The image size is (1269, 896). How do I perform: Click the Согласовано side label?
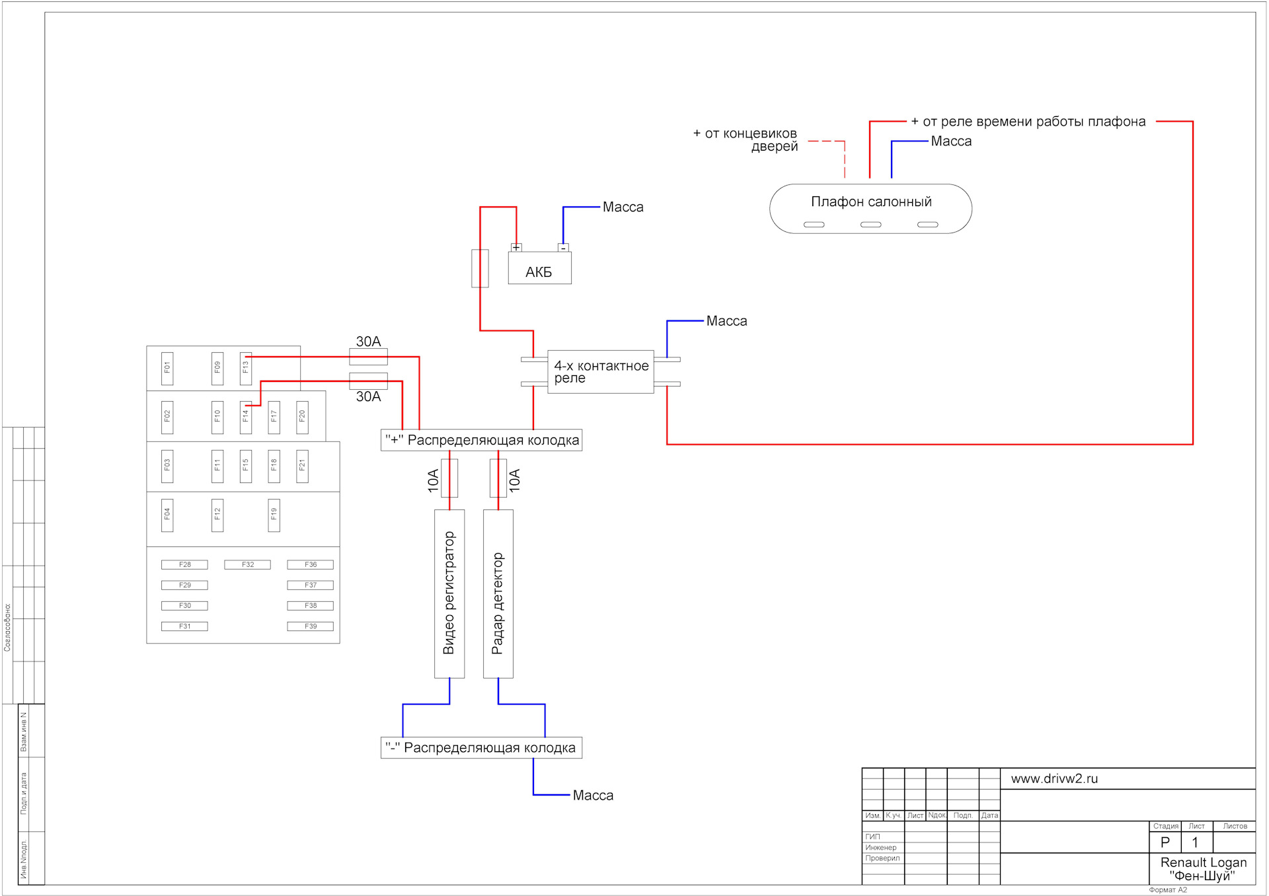coord(7,627)
